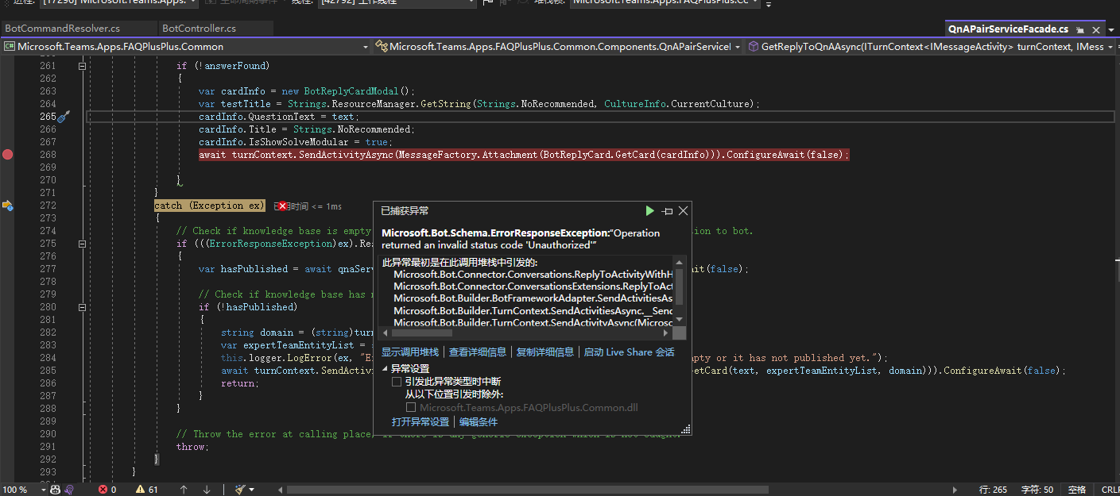Click the 查看详细信息 link
1120x496 pixels.
[478, 352]
